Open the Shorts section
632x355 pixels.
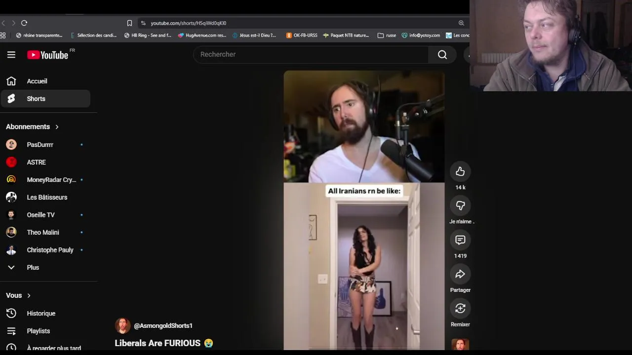pos(45,99)
